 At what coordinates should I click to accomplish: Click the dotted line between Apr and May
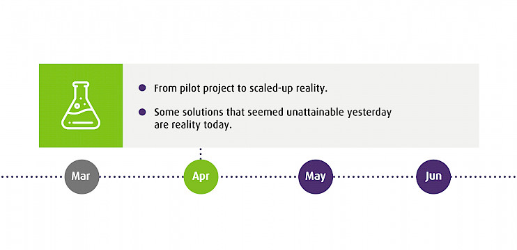tap(258, 177)
